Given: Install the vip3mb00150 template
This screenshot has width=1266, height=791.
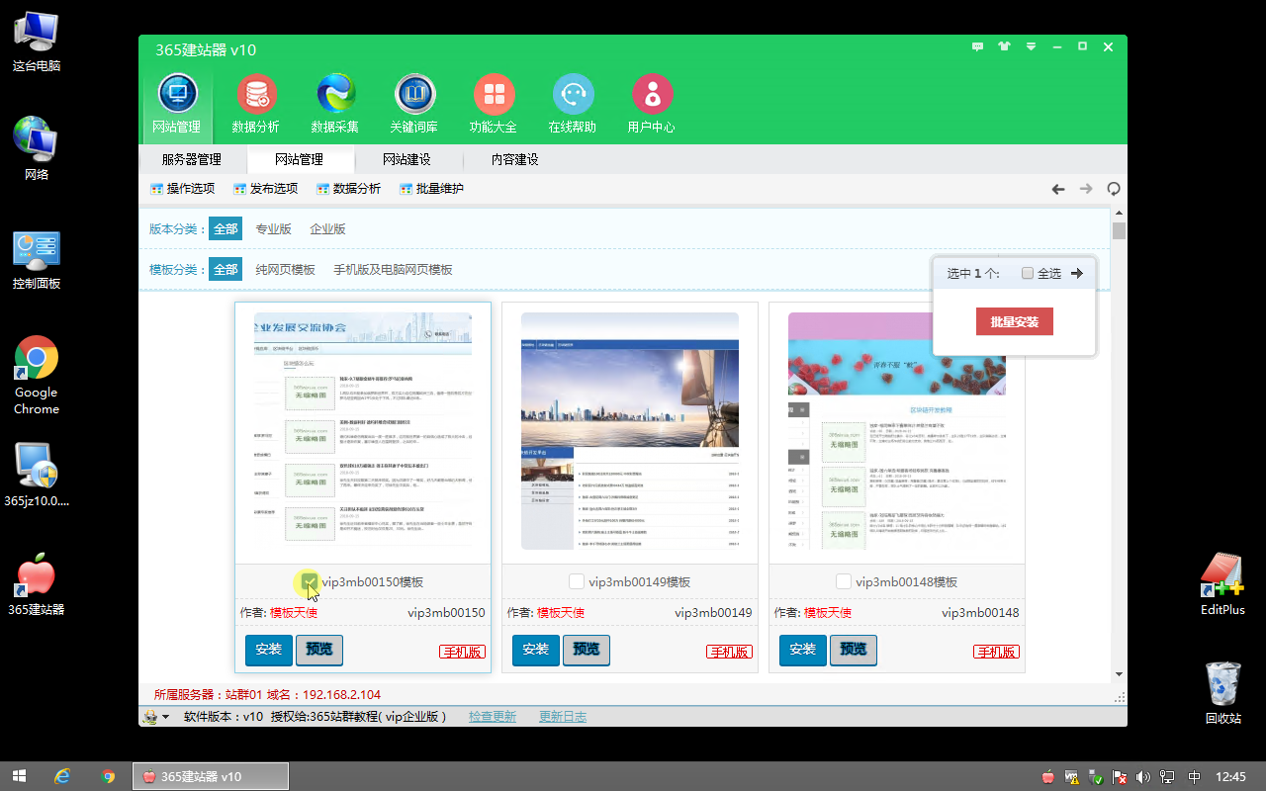Looking at the screenshot, I should [x=269, y=650].
